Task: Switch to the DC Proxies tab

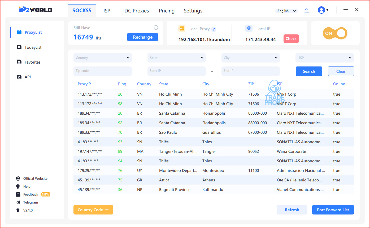Action: pyautogui.click(x=137, y=11)
